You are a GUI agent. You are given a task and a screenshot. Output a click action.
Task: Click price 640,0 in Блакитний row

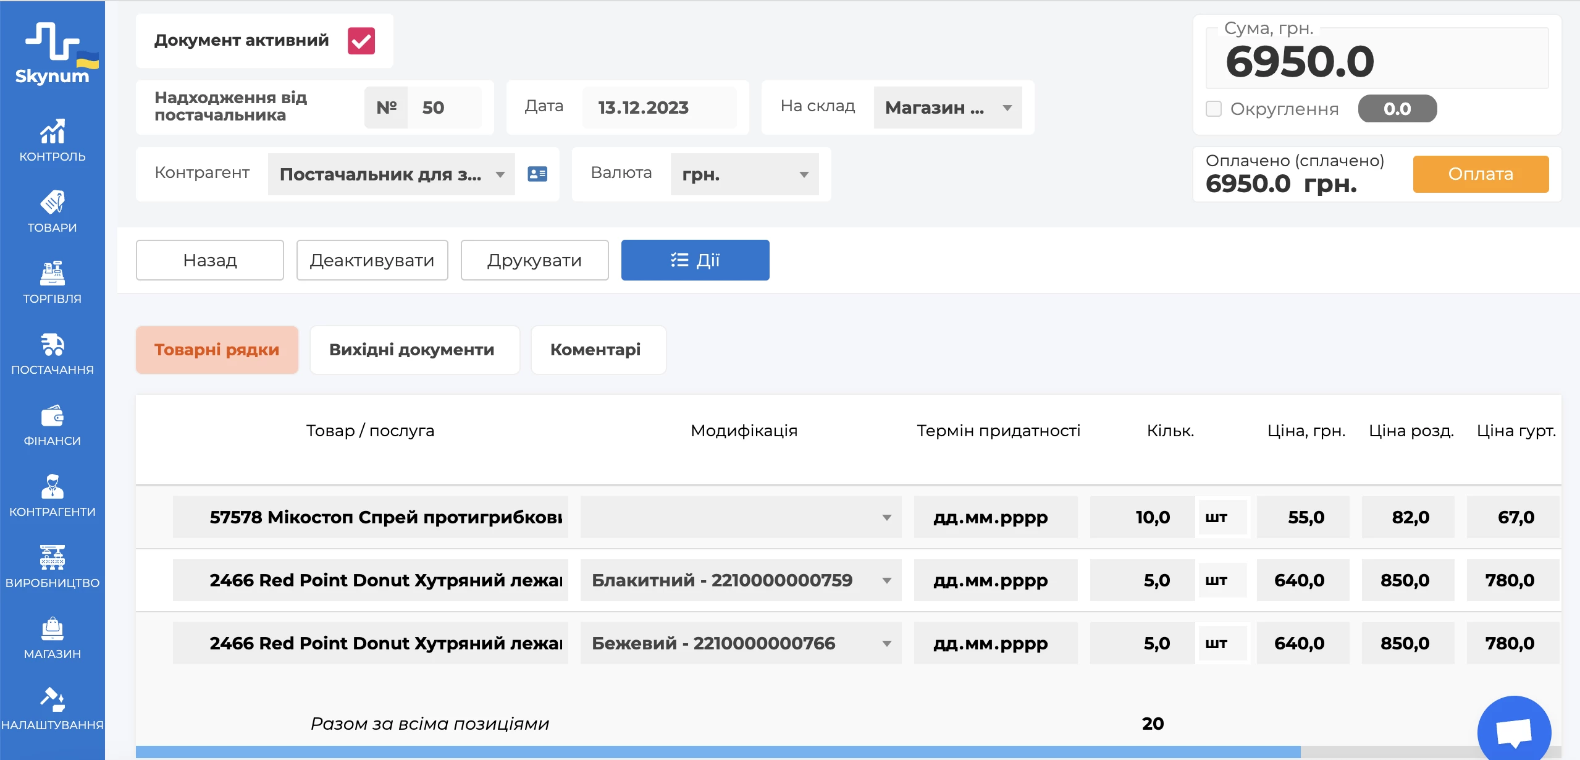click(x=1303, y=580)
